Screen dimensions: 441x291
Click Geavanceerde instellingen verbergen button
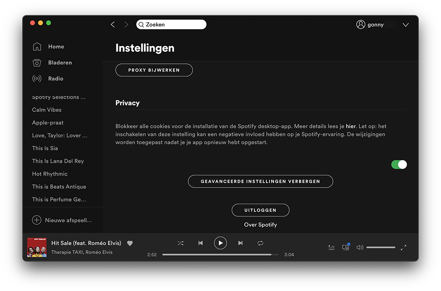pos(261,181)
